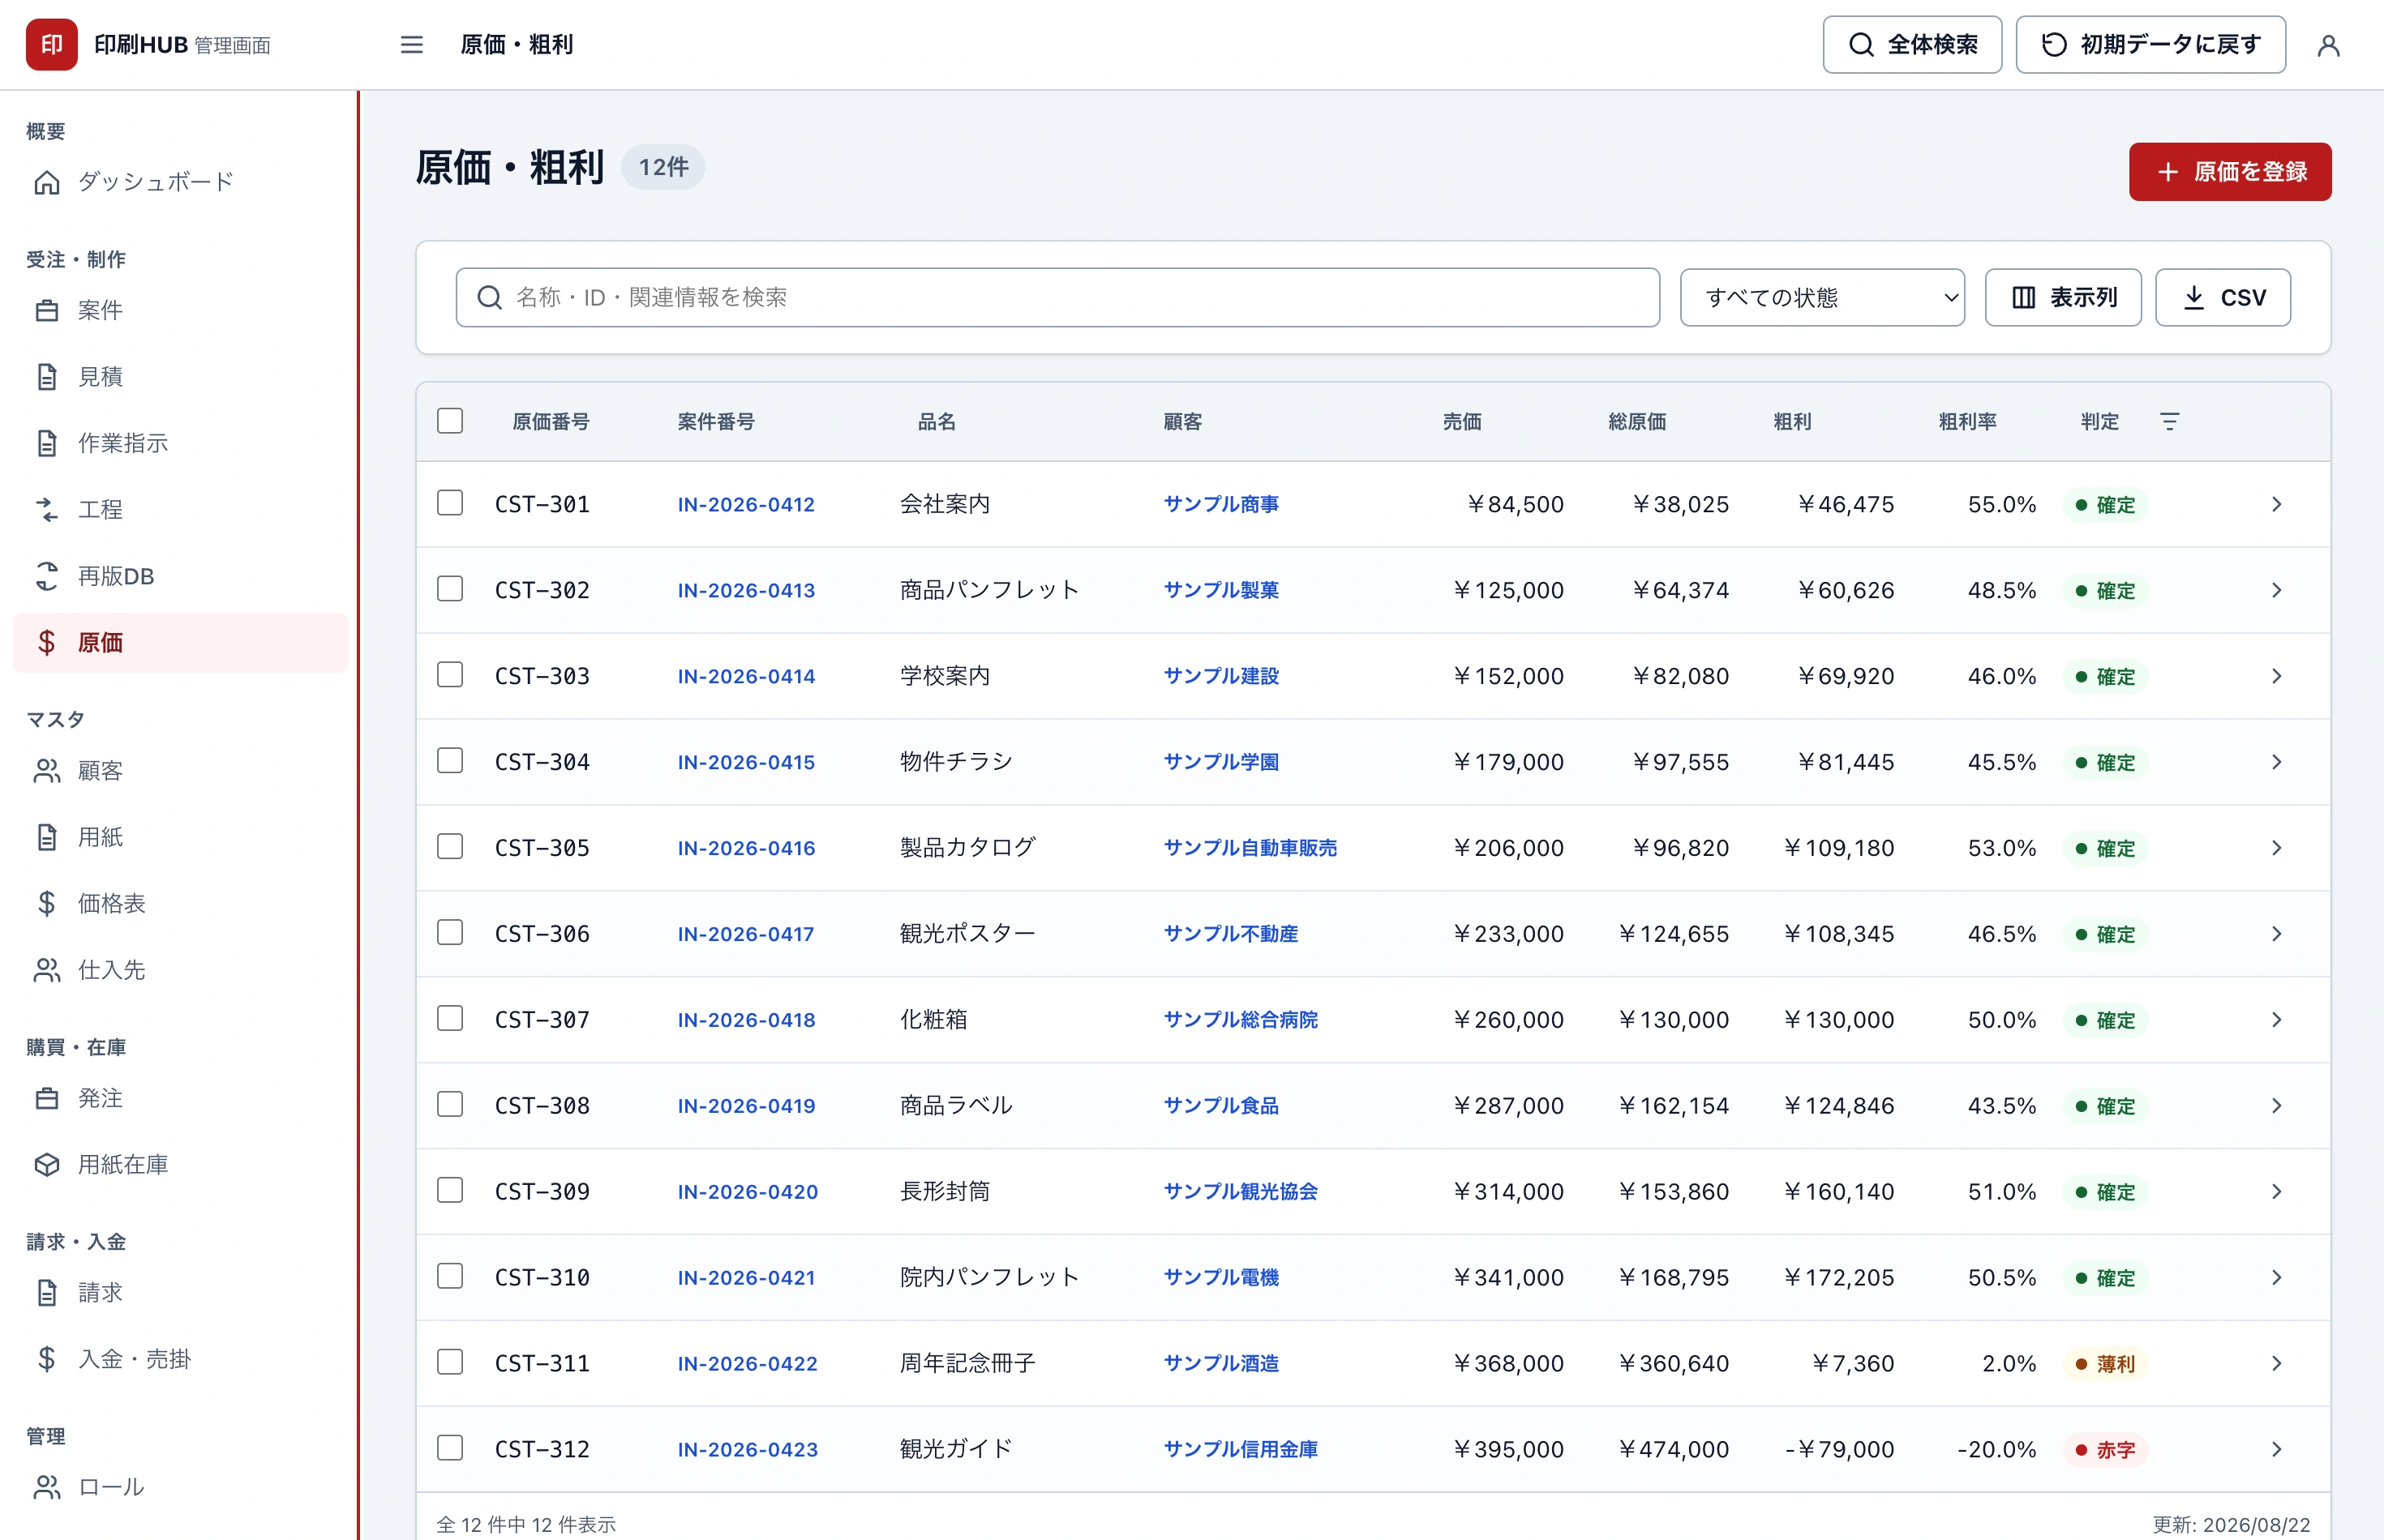Click the ¥368,000 price cell
2384x1540 pixels.
(x=1507, y=1365)
